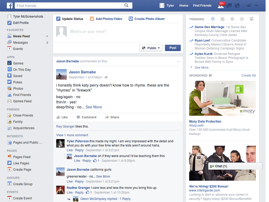The width and height of the screenshot is (269, 202).
Task: Click the Photos sidebar icon
Action: pos(9,88)
